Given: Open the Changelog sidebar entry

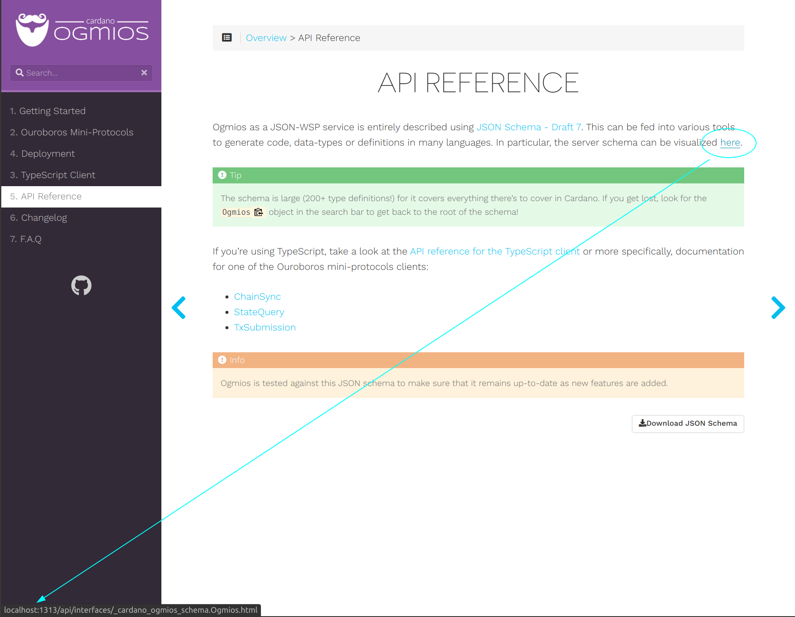Looking at the screenshot, I should click(81, 218).
